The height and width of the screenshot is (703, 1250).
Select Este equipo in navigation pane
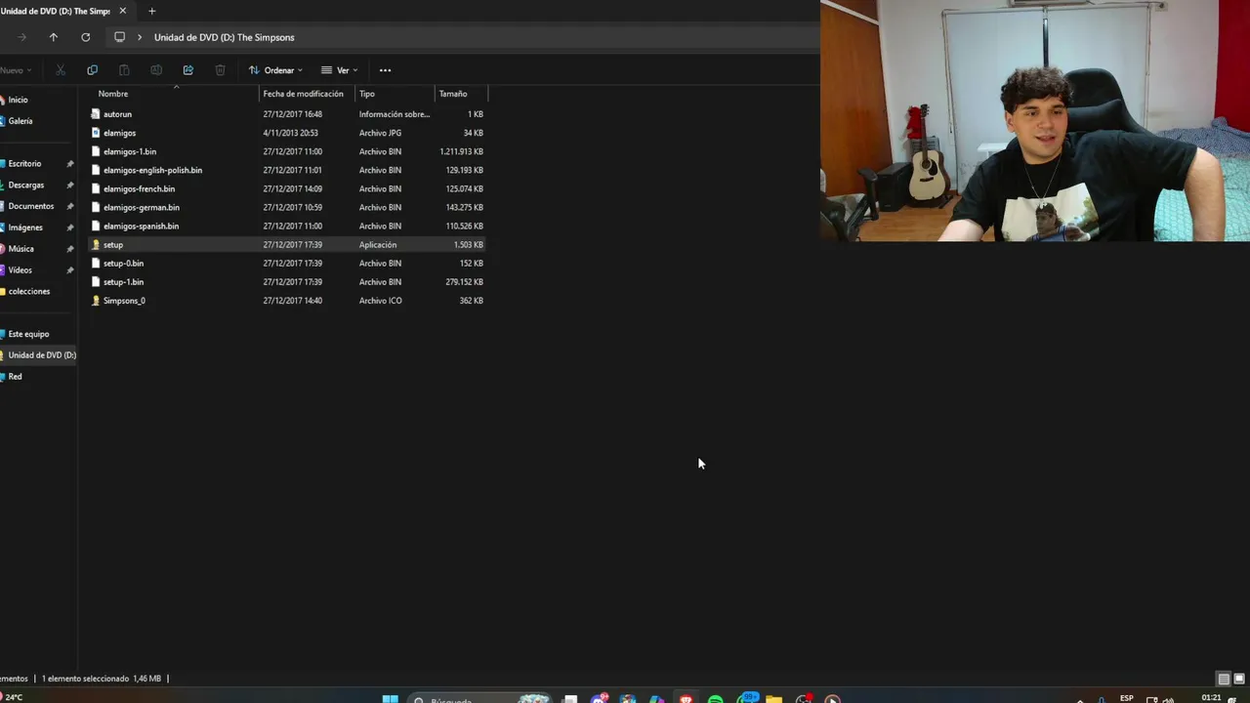tap(28, 334)
